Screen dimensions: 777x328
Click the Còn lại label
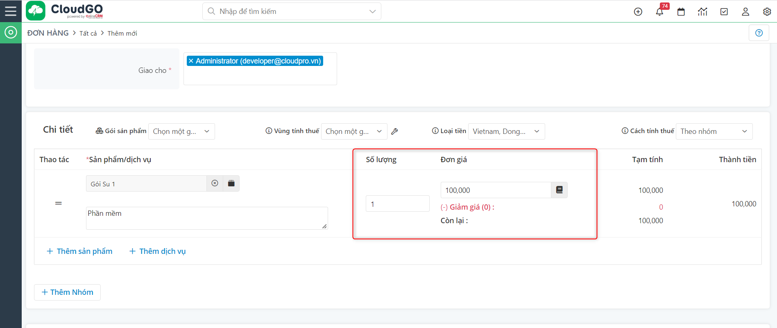point(454,221)
